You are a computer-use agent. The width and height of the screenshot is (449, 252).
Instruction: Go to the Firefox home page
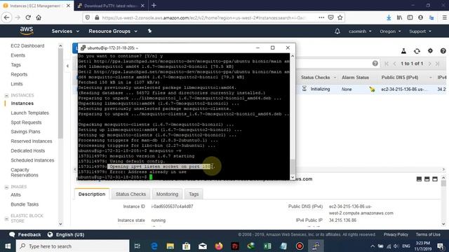pos(39,17)
